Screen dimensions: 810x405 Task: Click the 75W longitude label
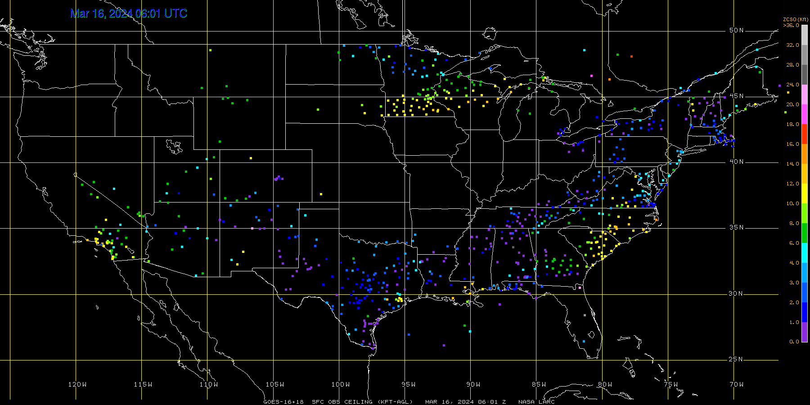pyautogui.click(x=671, y=384)
